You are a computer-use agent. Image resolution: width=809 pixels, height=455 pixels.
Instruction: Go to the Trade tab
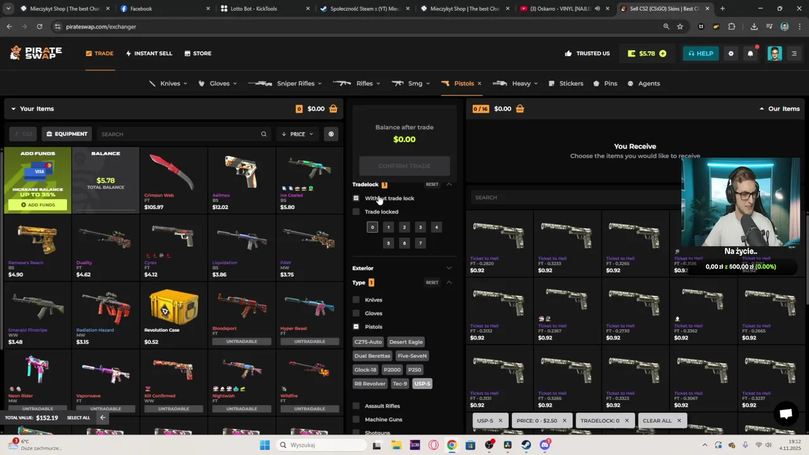tap(100, 54)
